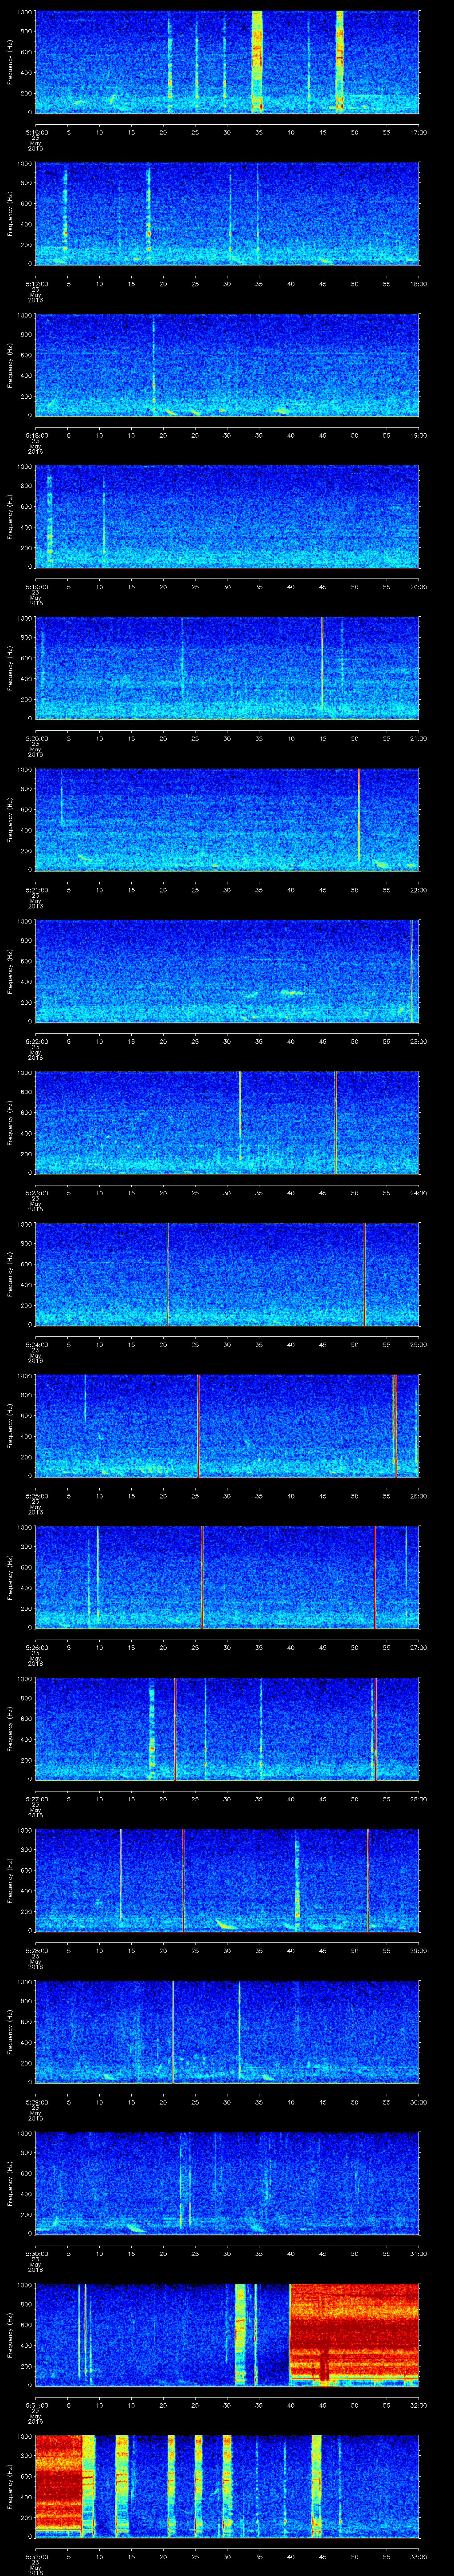Select the '20:00' end time label
Screen dimensions: 454x2576
click(418, 587)
